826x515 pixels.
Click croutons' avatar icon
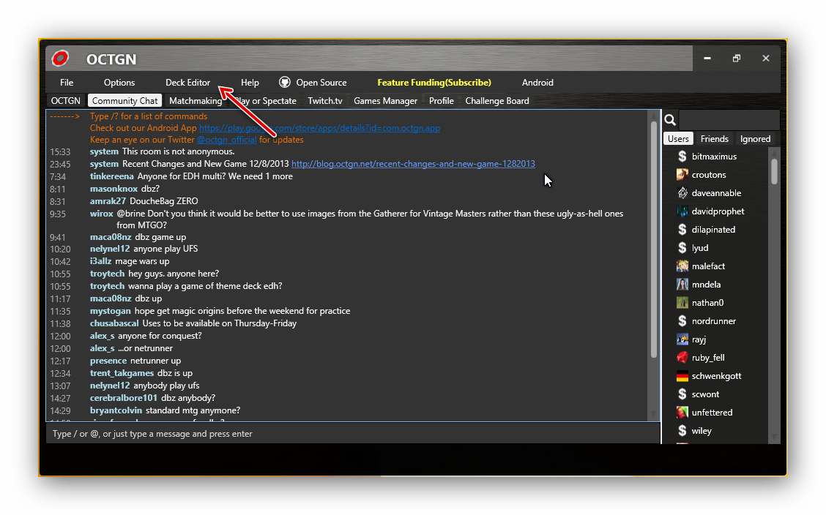682,175
